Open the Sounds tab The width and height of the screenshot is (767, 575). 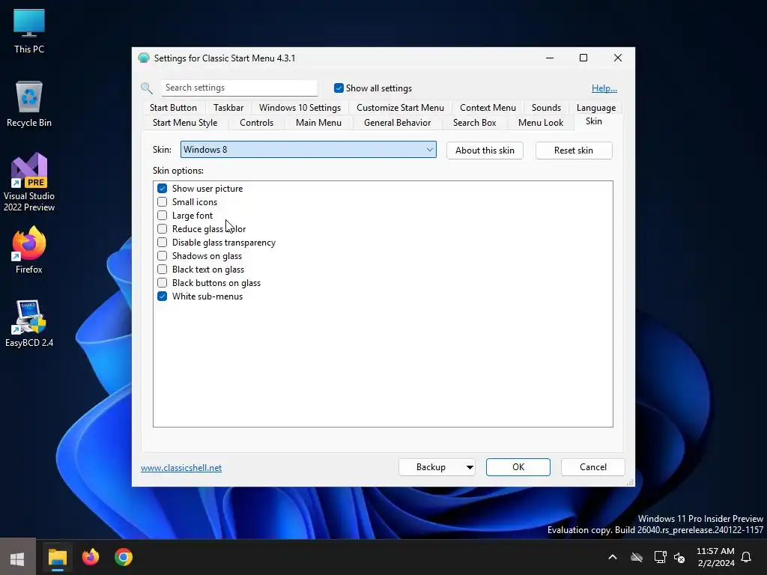click(x=546, y=108)
